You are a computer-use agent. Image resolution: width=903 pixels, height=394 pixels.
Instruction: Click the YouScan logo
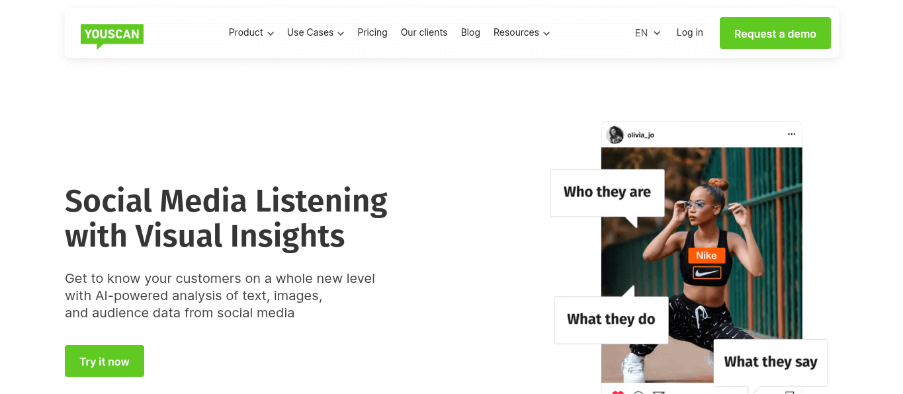coord(112,36)
